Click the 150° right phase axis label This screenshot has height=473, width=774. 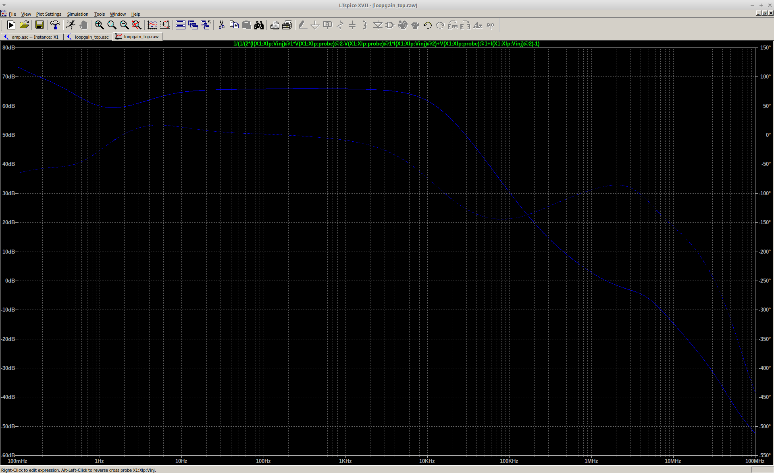(765, 48)
